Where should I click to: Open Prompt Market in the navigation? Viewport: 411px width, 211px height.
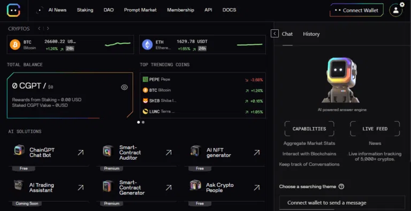click(140, 10)
